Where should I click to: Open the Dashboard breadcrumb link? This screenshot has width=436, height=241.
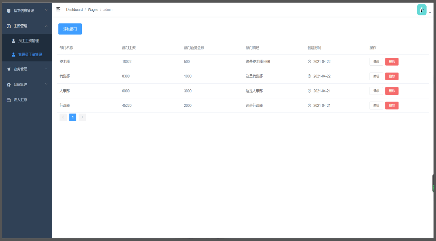pyautogui.click(x=74, y=9)
